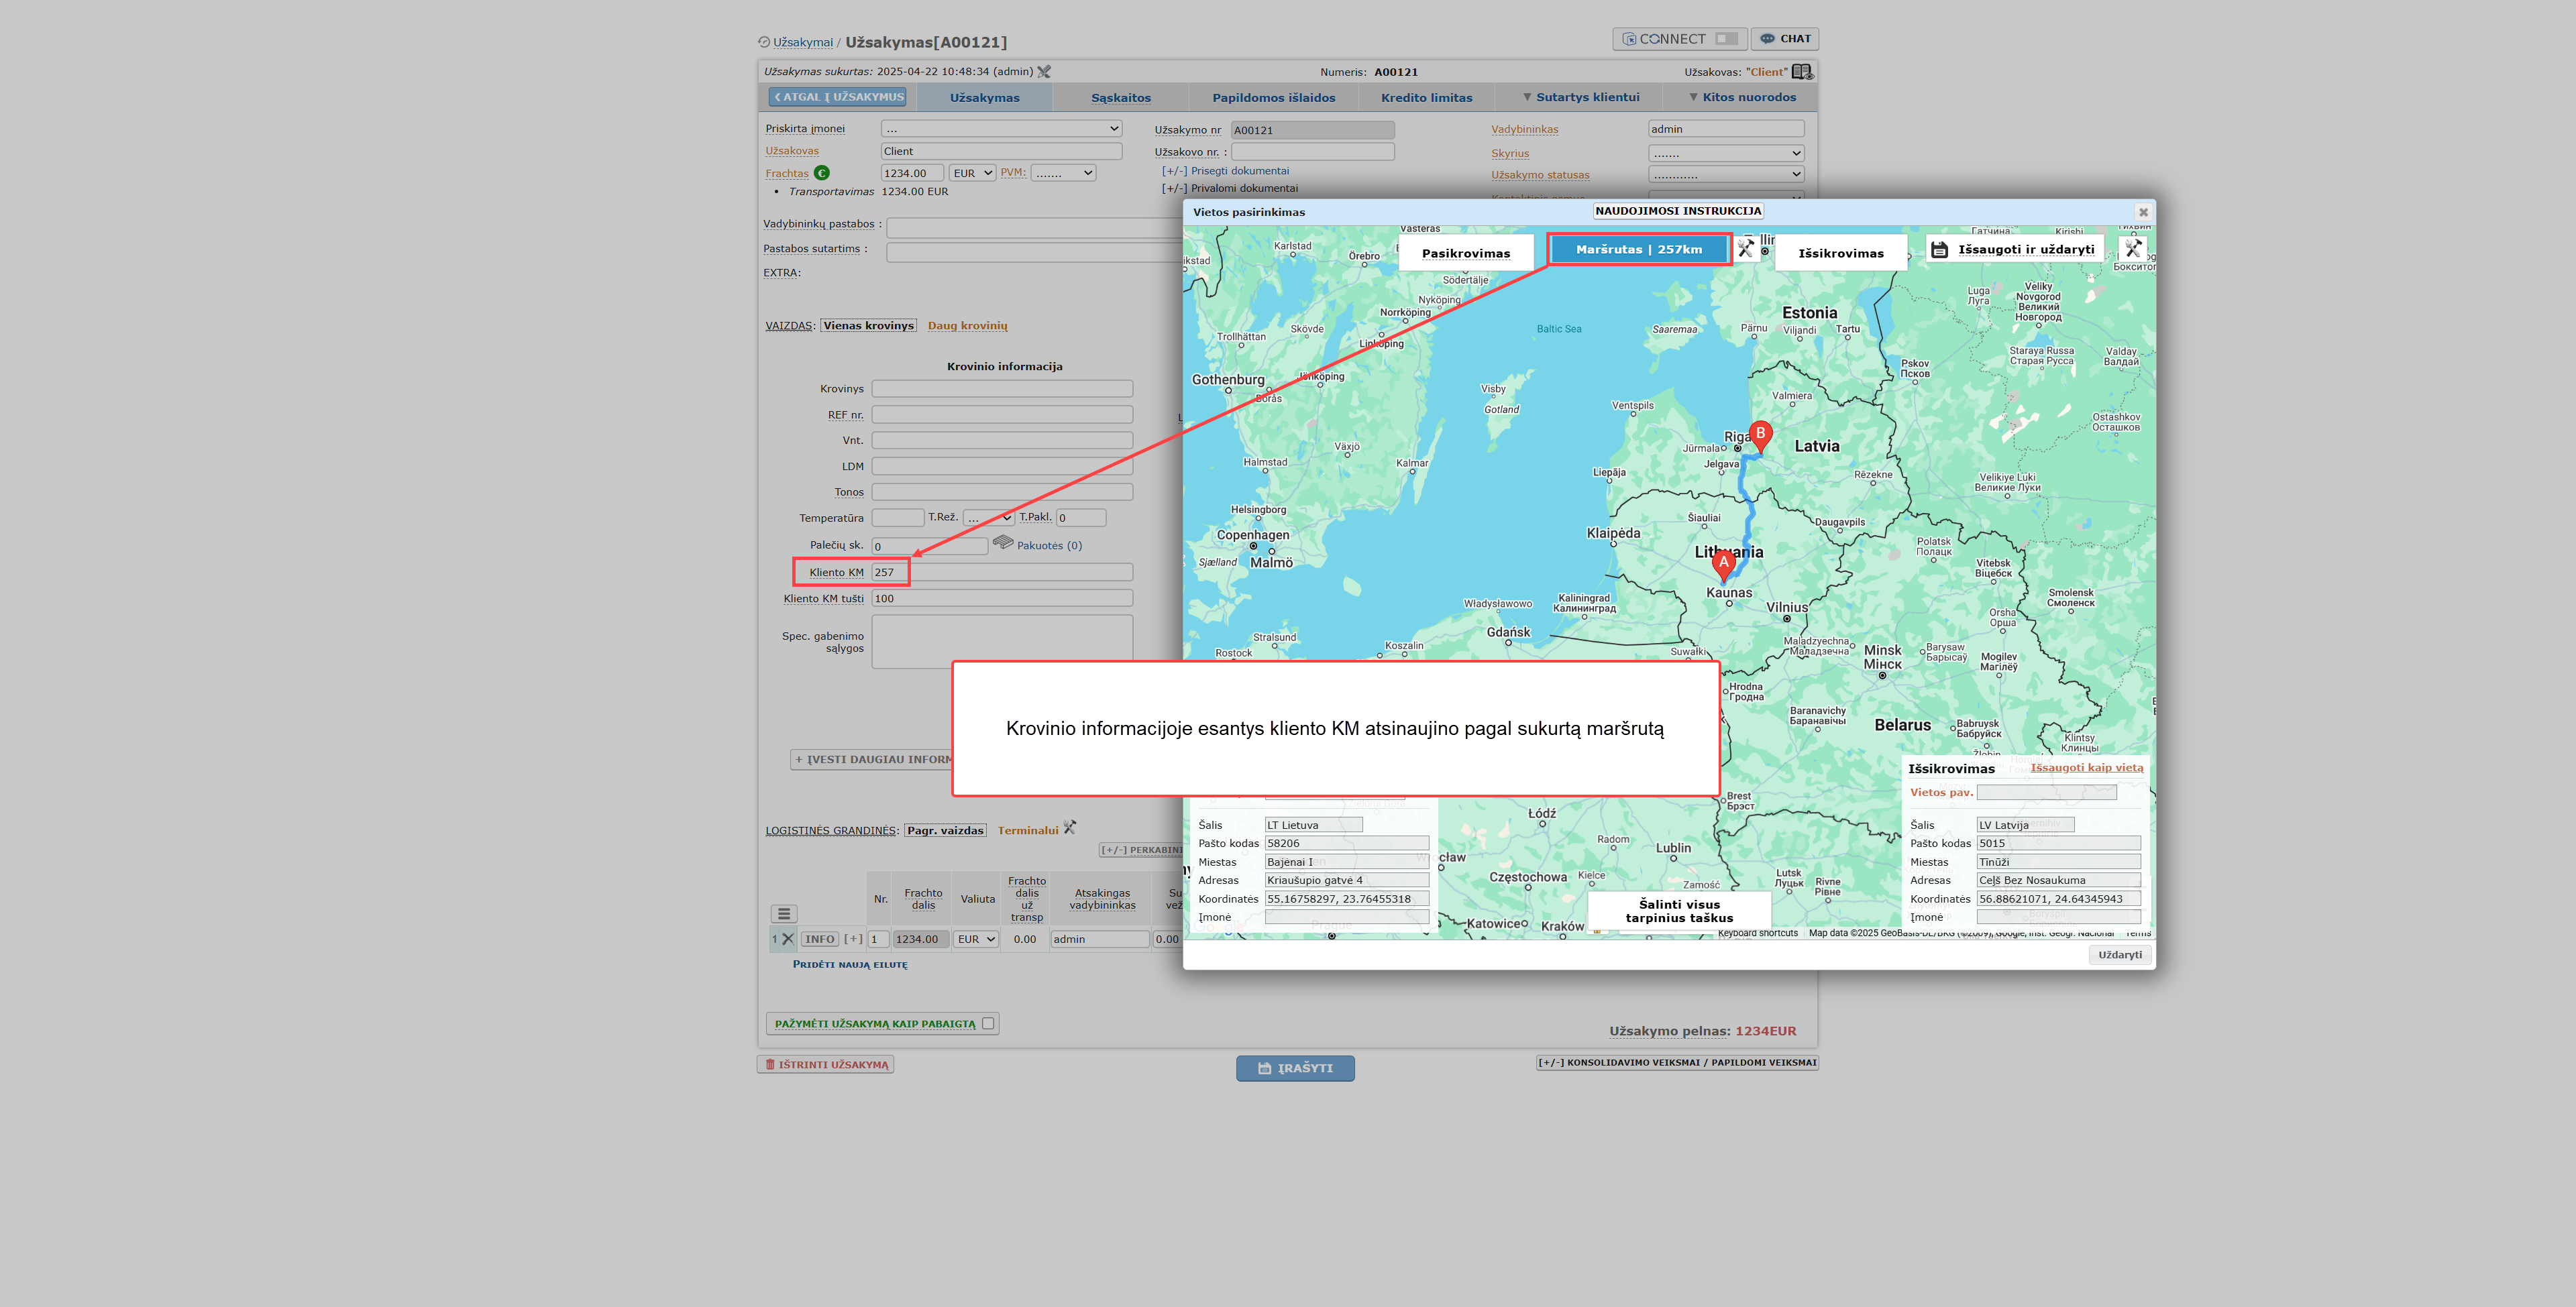Close the Vietos pasirinkimas dialog with the X
The image size is (2576, 1307).
tap(2143, 212)
